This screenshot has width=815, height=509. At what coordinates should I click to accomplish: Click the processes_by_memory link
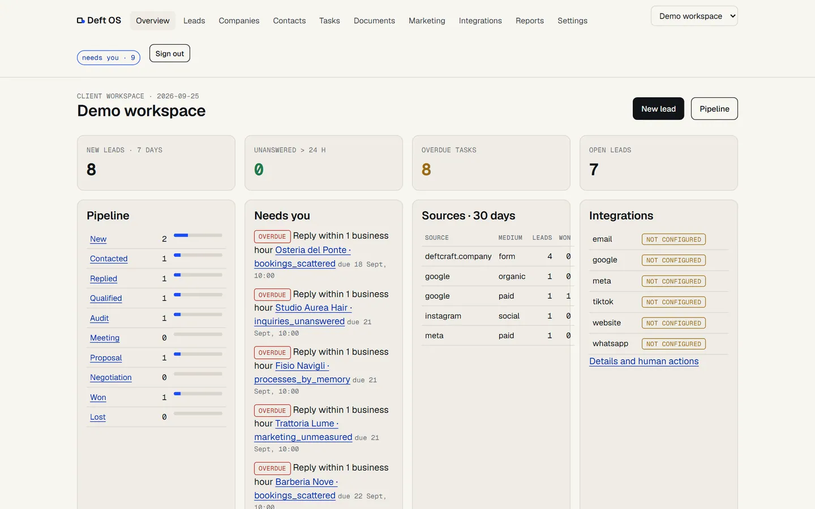(x=302, y=379)
